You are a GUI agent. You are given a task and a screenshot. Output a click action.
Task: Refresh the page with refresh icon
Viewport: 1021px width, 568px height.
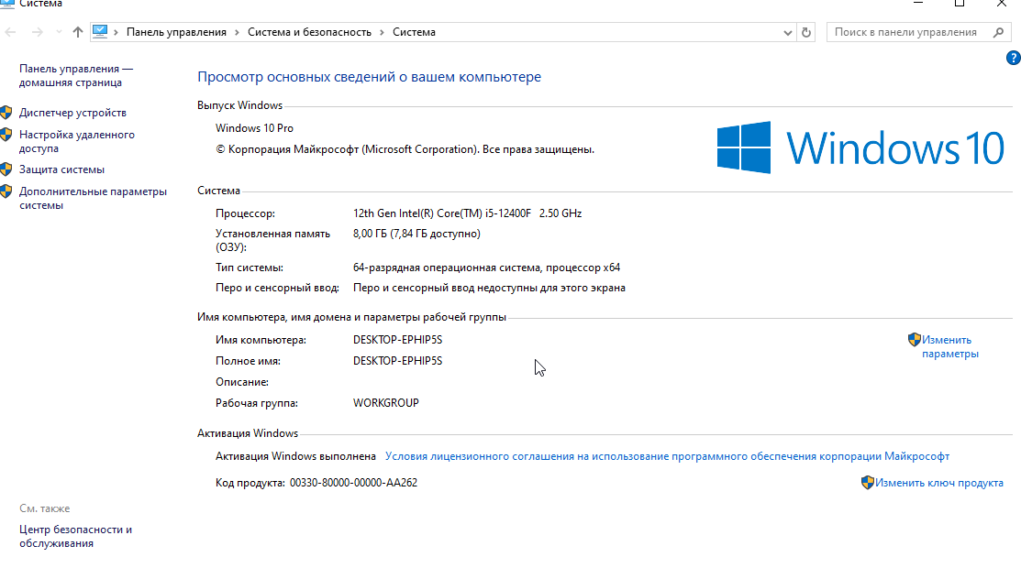[x=806, y=32]
